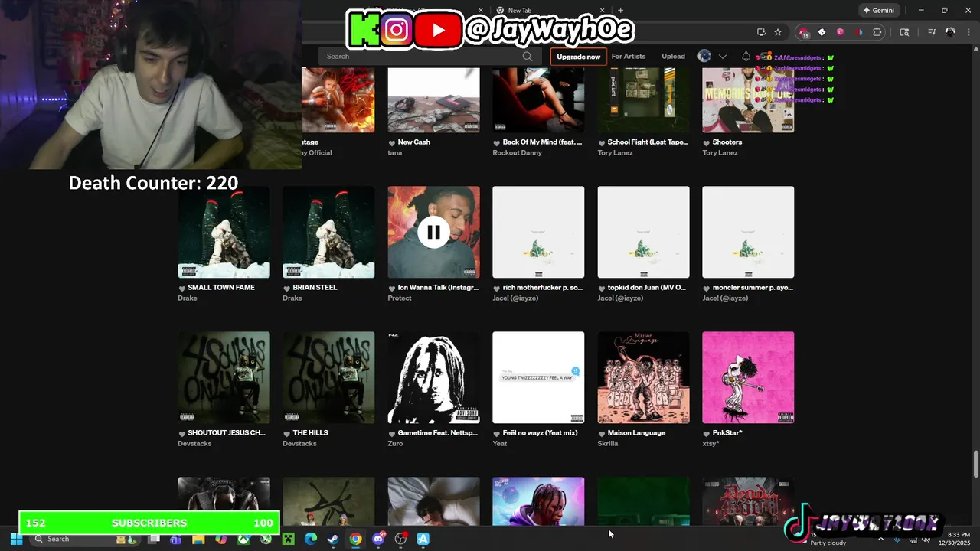The height and width of the screenshot is (551, 980).
Task: Open a new Chrome tab
Action: pos(620,11)
